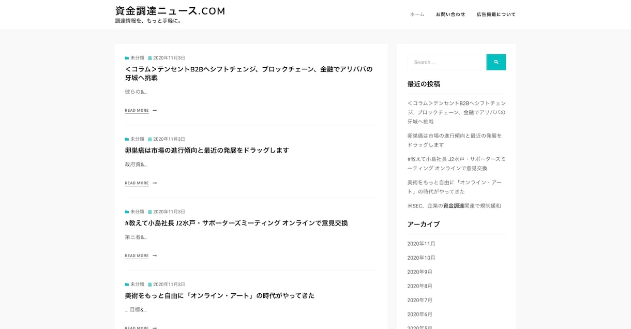Image resolution: width=631 pixels, height=329 pixels.
Task: Click 未分類 category on 美術をもっと自由に post
Action: [x=137, y=285]
